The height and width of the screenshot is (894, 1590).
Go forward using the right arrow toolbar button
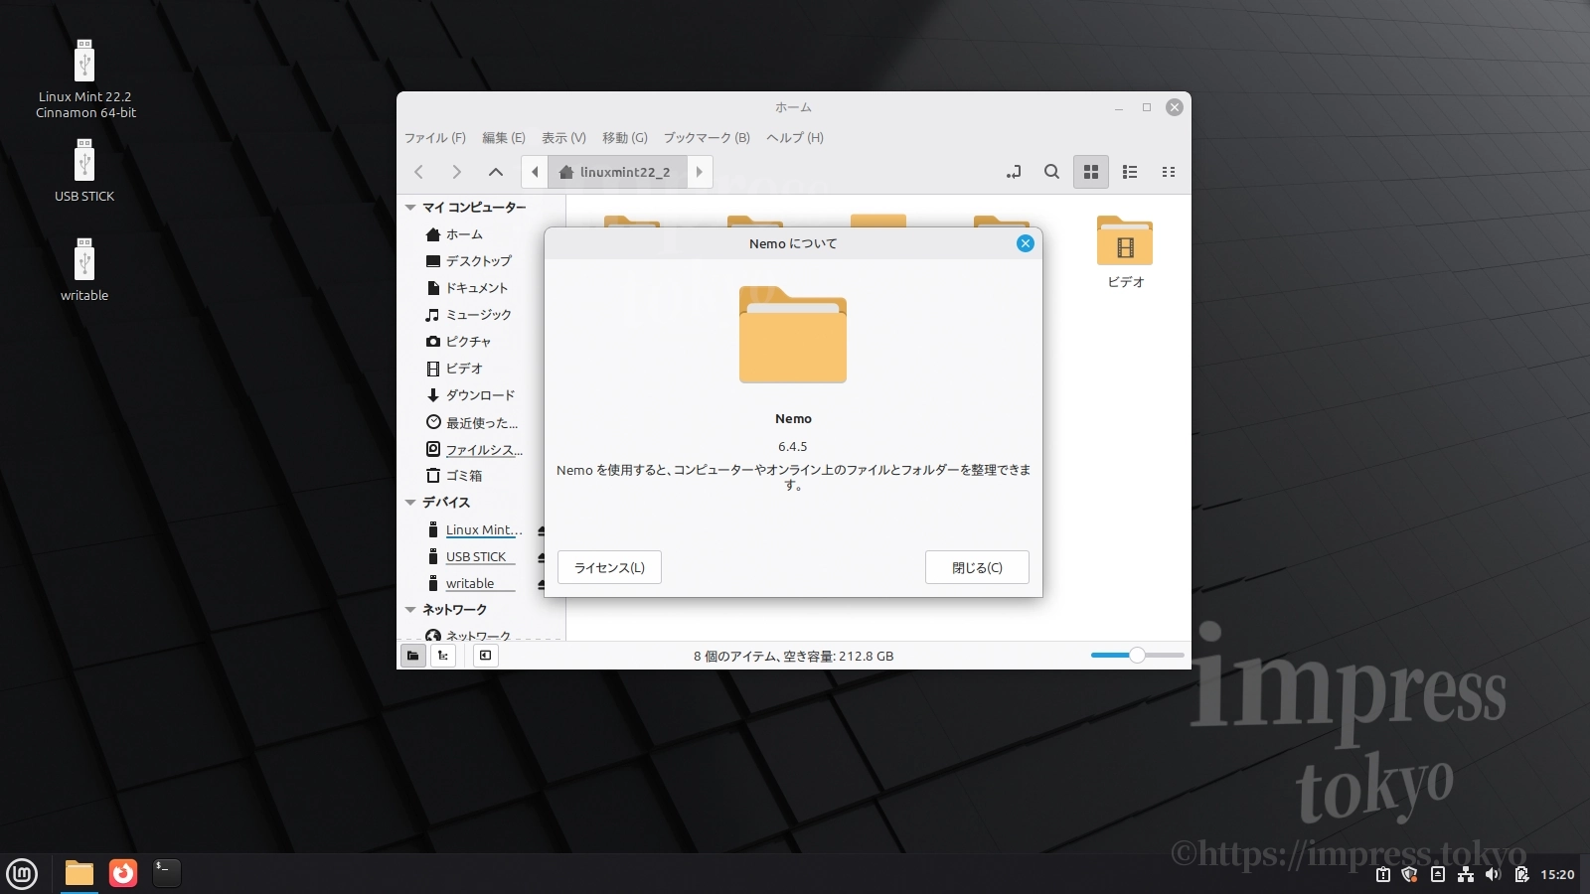click(456, 172)
